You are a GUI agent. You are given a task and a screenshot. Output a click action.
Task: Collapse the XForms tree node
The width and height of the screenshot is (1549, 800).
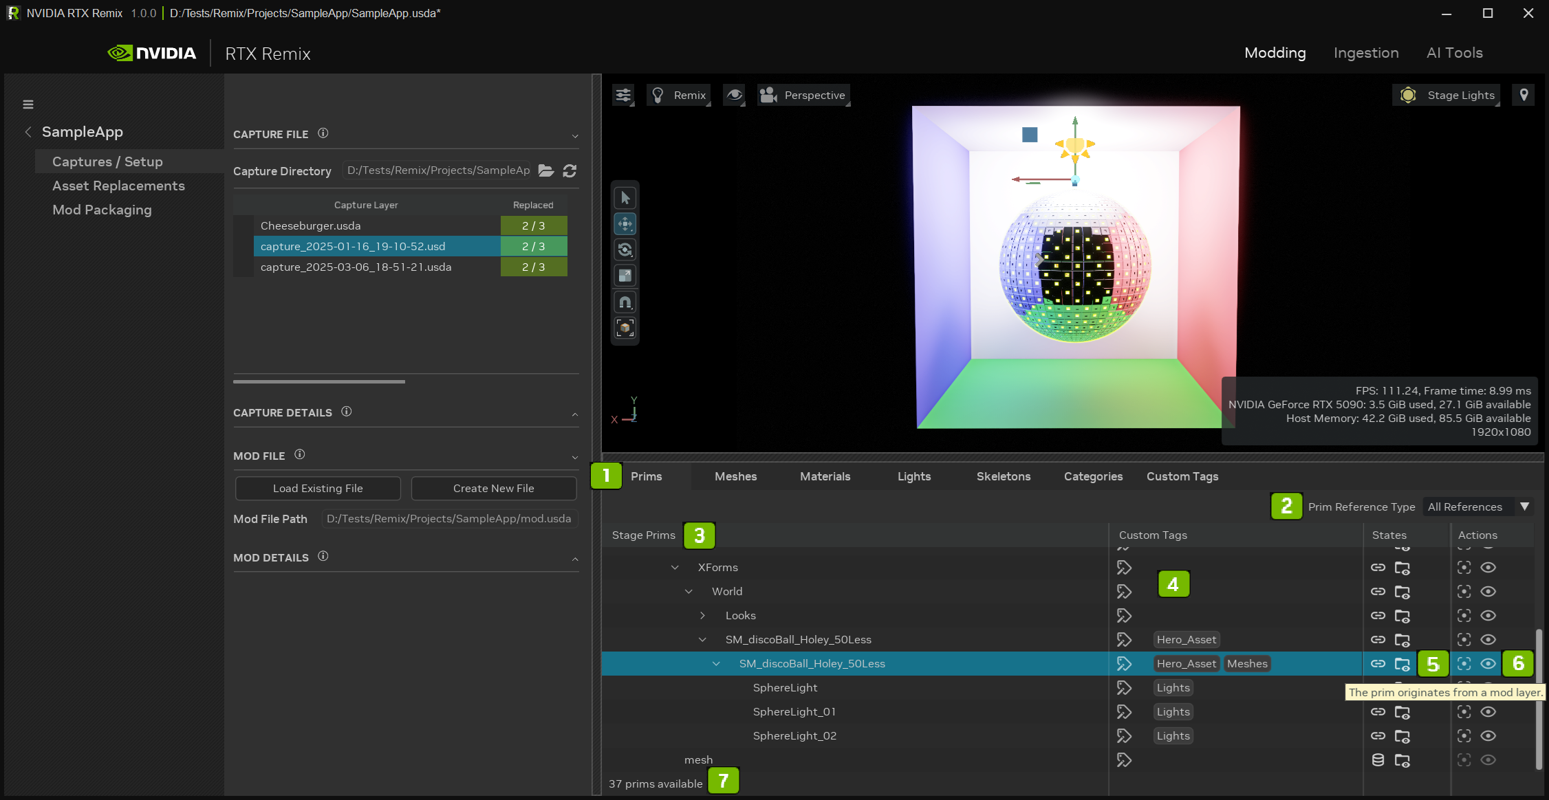(675, 568)
